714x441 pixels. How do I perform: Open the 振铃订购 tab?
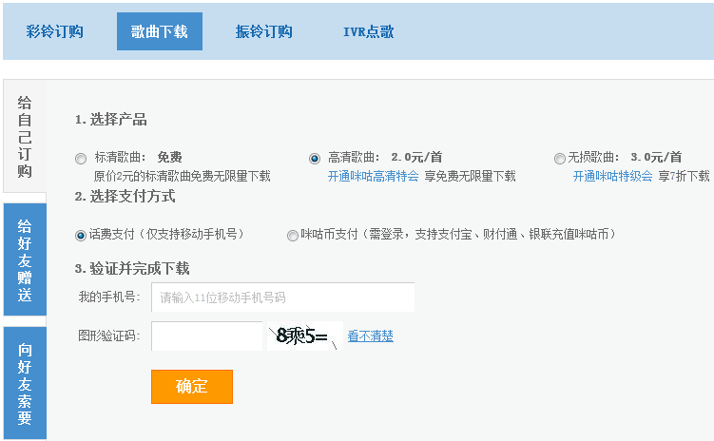pyautogui.click(x=263, y=31)
